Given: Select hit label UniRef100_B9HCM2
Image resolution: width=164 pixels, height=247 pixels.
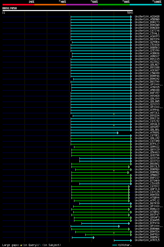Looking at the screenshot, I should click(147, 79).
